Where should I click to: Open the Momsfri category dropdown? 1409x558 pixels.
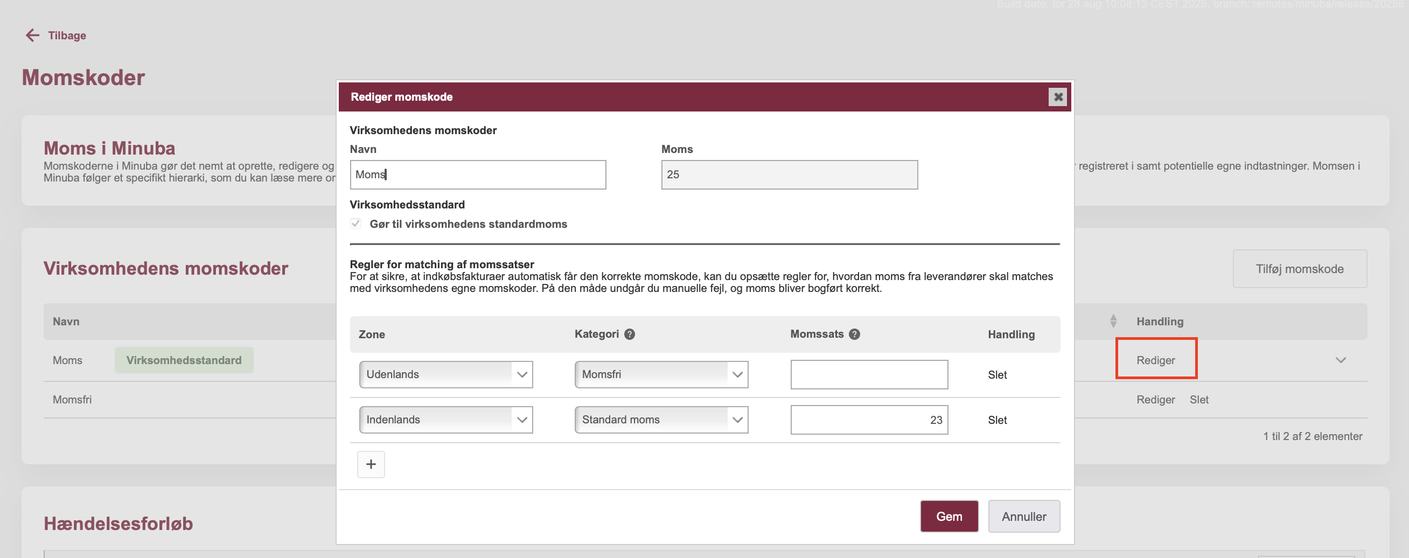pyautogui.click(x=661, y=375)
